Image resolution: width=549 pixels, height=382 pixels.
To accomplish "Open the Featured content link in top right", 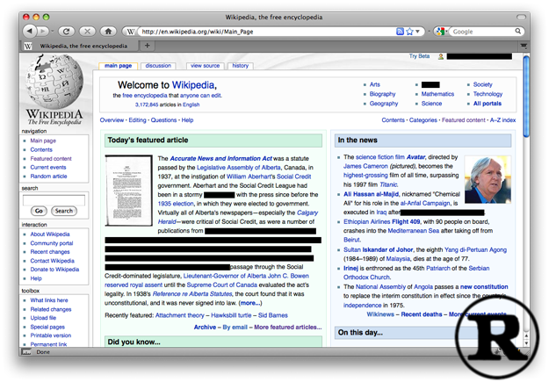I will [x=463, y=120].
